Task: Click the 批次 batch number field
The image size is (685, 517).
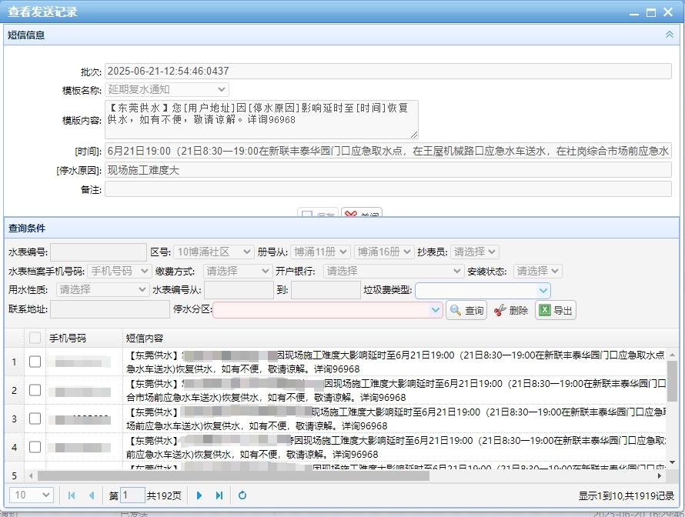Action: tap(388, 72)
